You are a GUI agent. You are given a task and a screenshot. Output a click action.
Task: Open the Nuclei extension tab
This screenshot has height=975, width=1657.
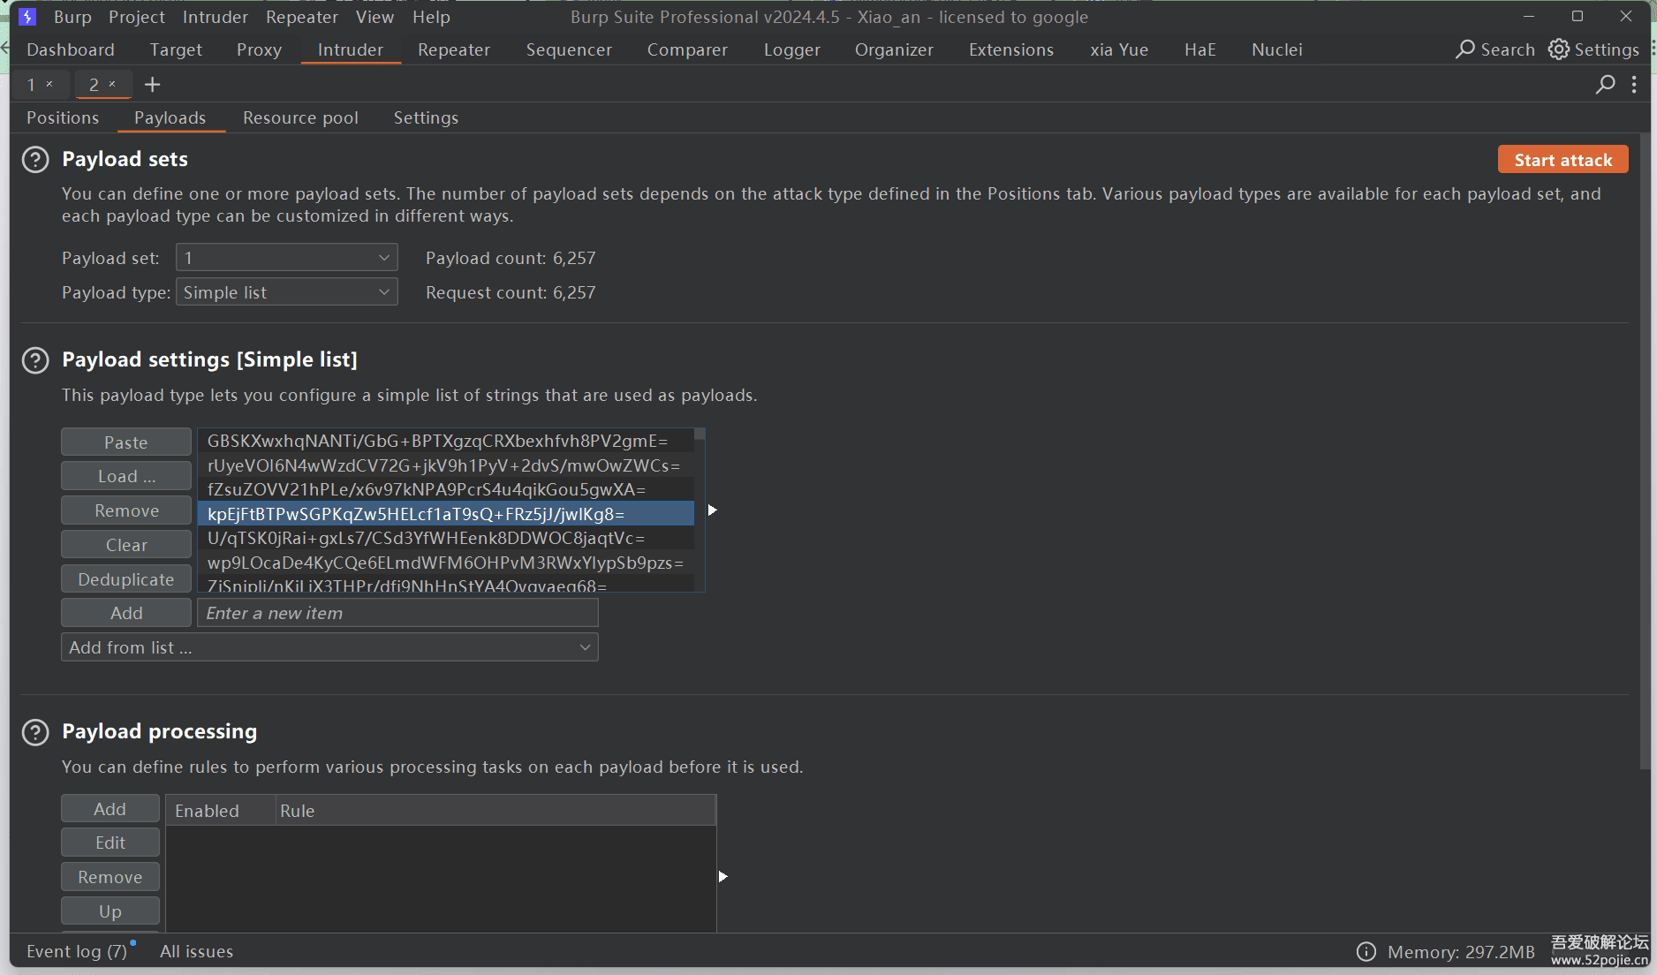pos(1277,49)
